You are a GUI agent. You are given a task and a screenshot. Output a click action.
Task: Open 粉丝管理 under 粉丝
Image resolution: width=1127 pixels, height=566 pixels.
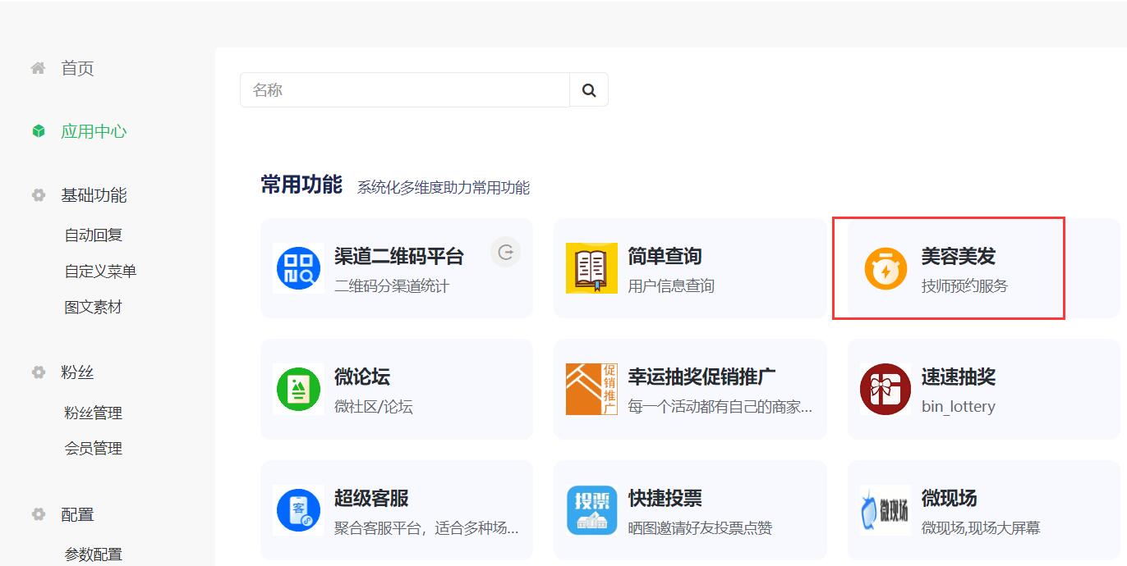coord(94,413)
